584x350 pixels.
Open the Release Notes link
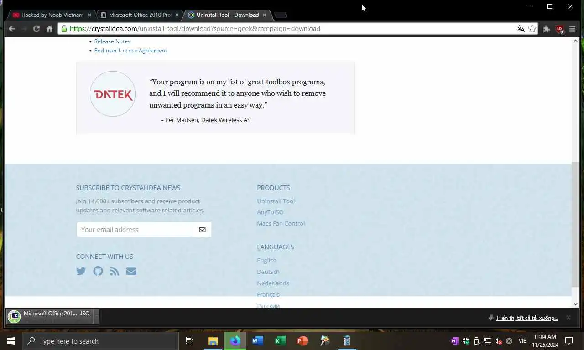[x=112, y=41]
